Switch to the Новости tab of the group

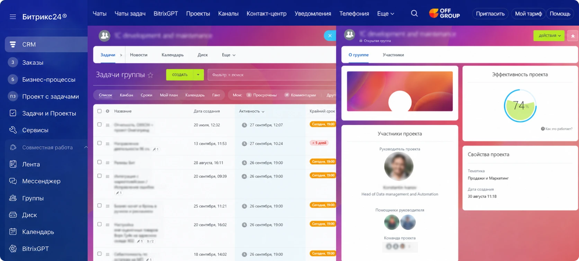click(x=139, y=55)
